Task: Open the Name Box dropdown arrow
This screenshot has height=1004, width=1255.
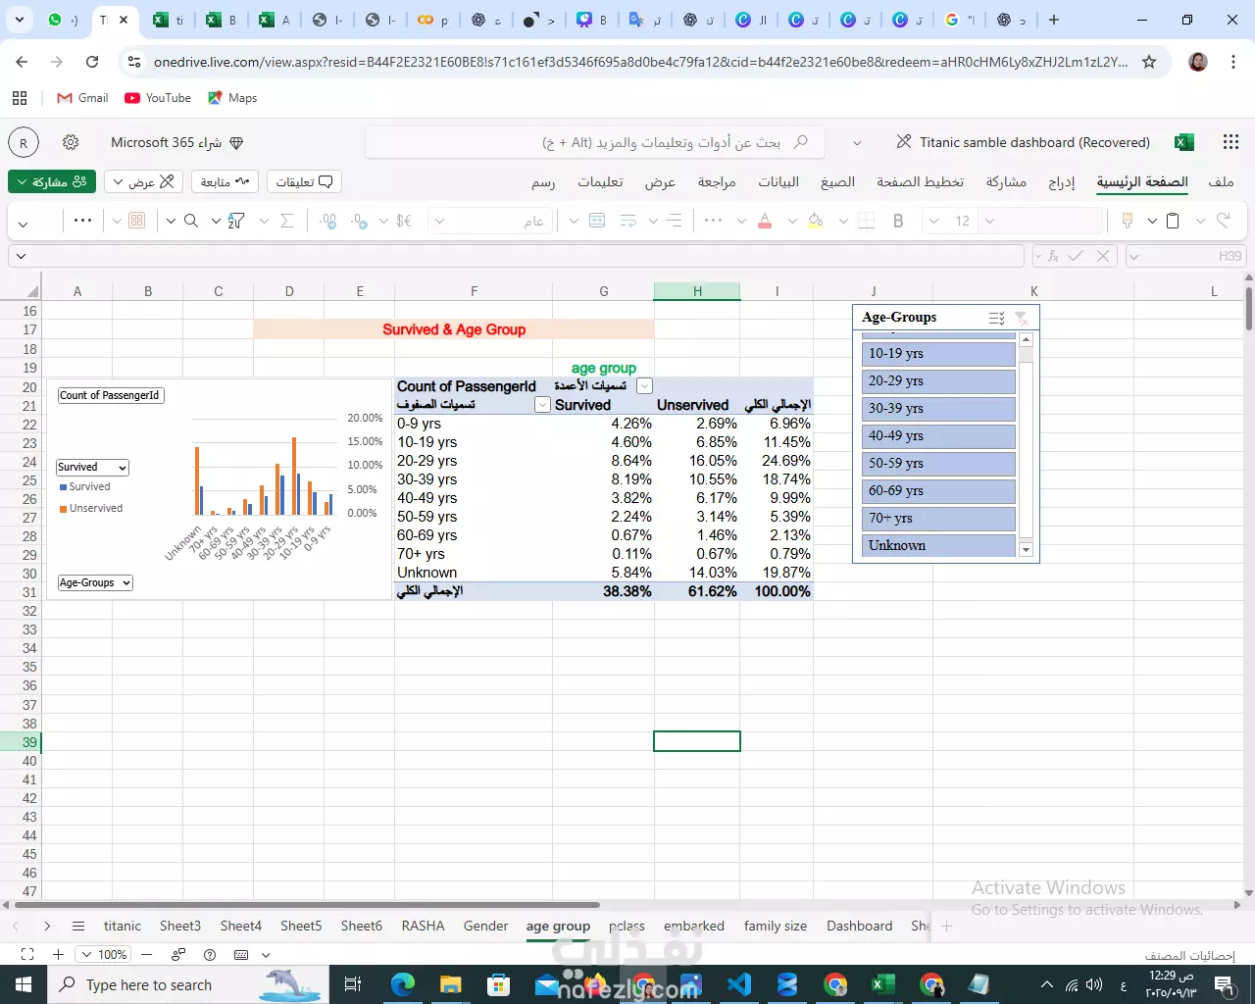Action: pyautogui.click(x=1134, y=256)
